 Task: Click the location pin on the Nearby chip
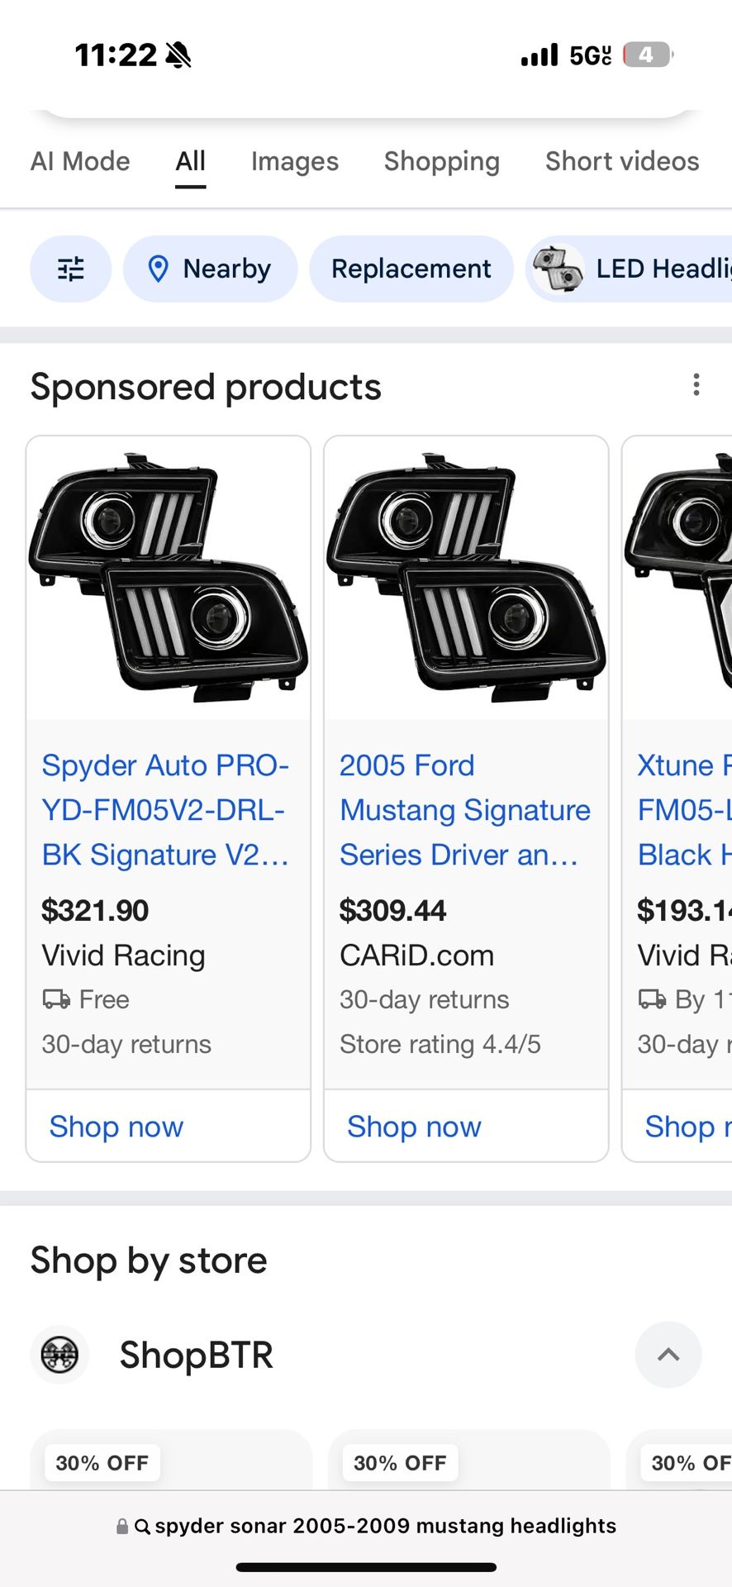tap(159, 269)
